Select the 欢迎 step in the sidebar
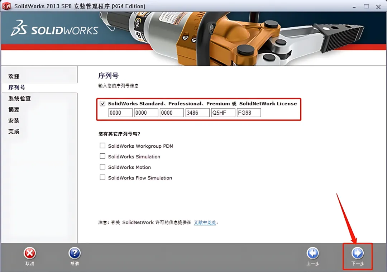The image size is (387, 272). (14, 76)
